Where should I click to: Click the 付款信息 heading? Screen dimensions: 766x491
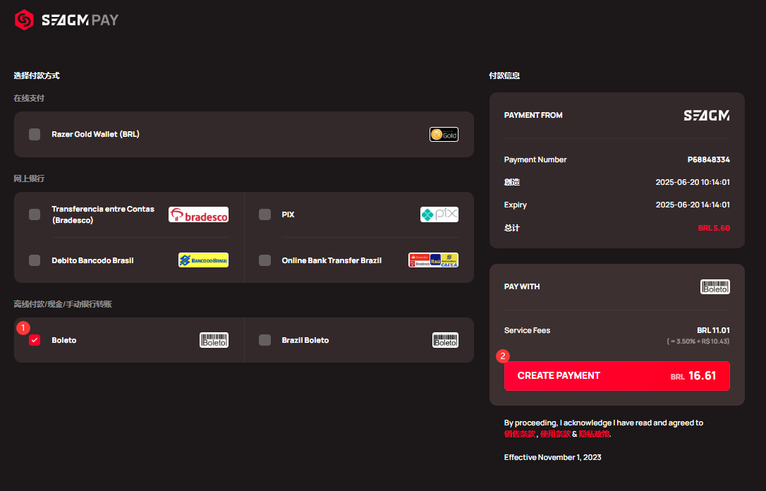(504, 75)
